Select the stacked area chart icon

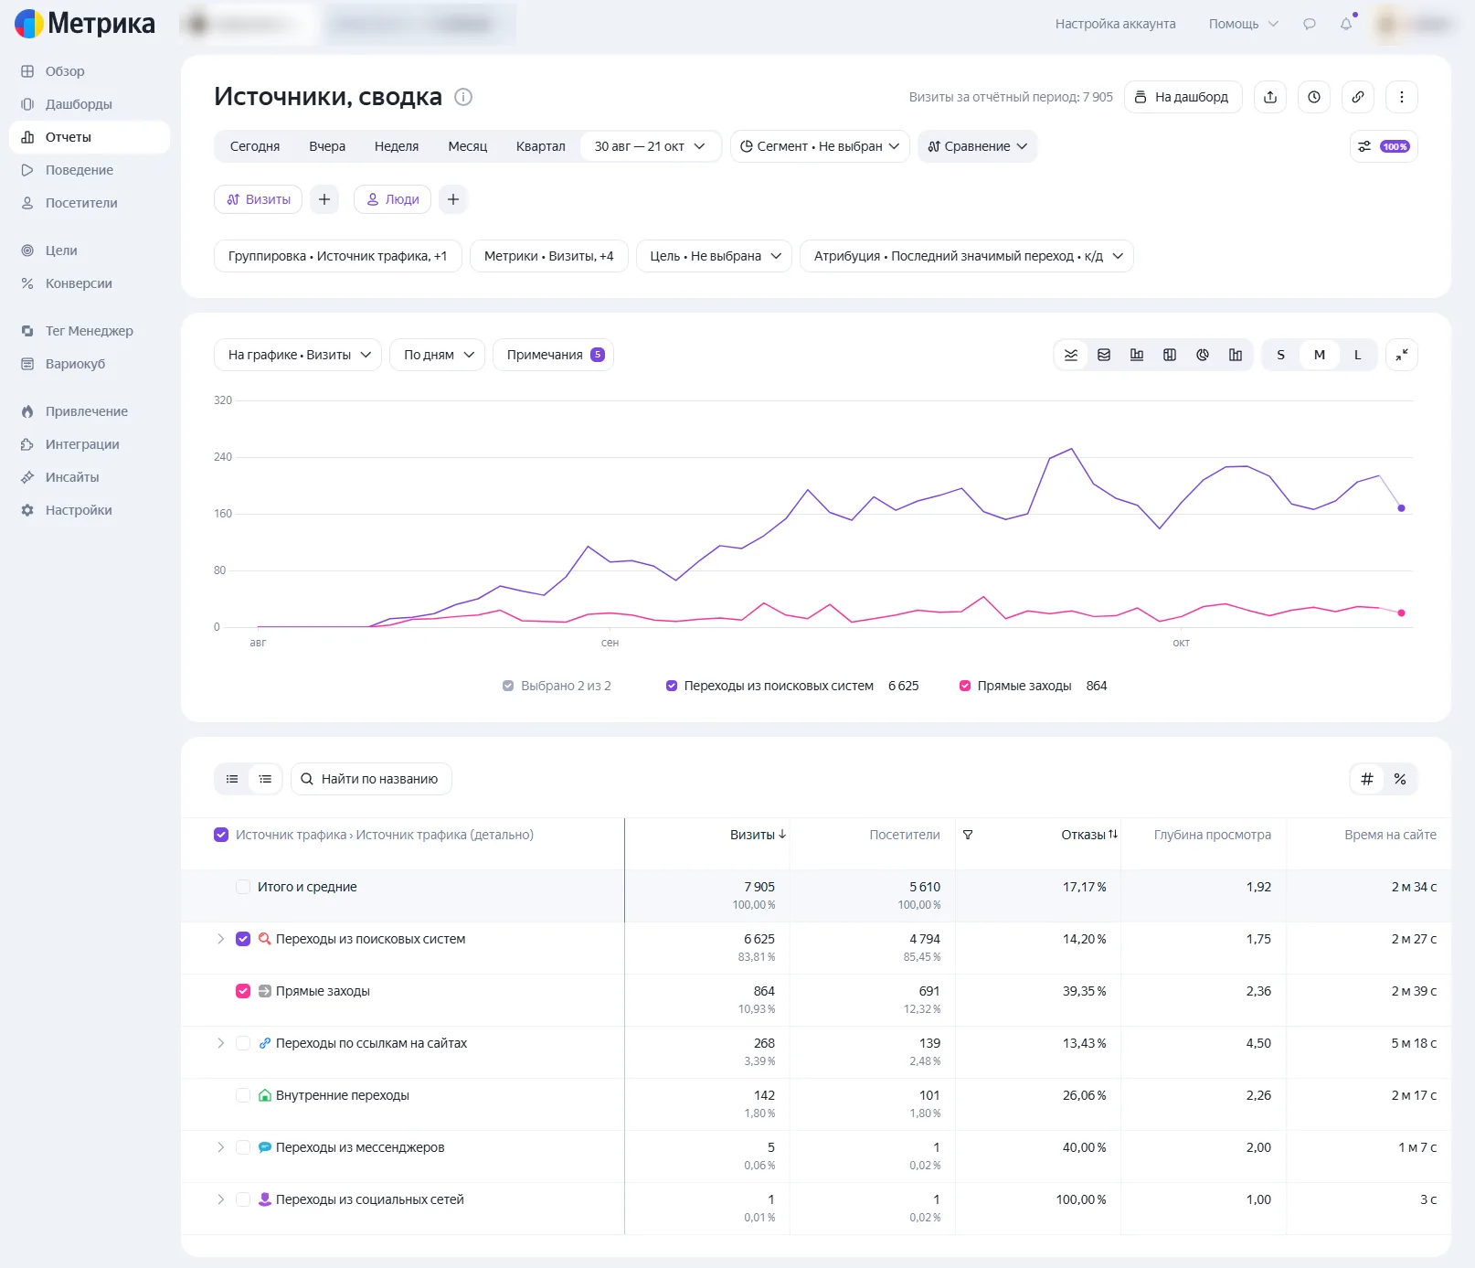[x=1104, y=355]
